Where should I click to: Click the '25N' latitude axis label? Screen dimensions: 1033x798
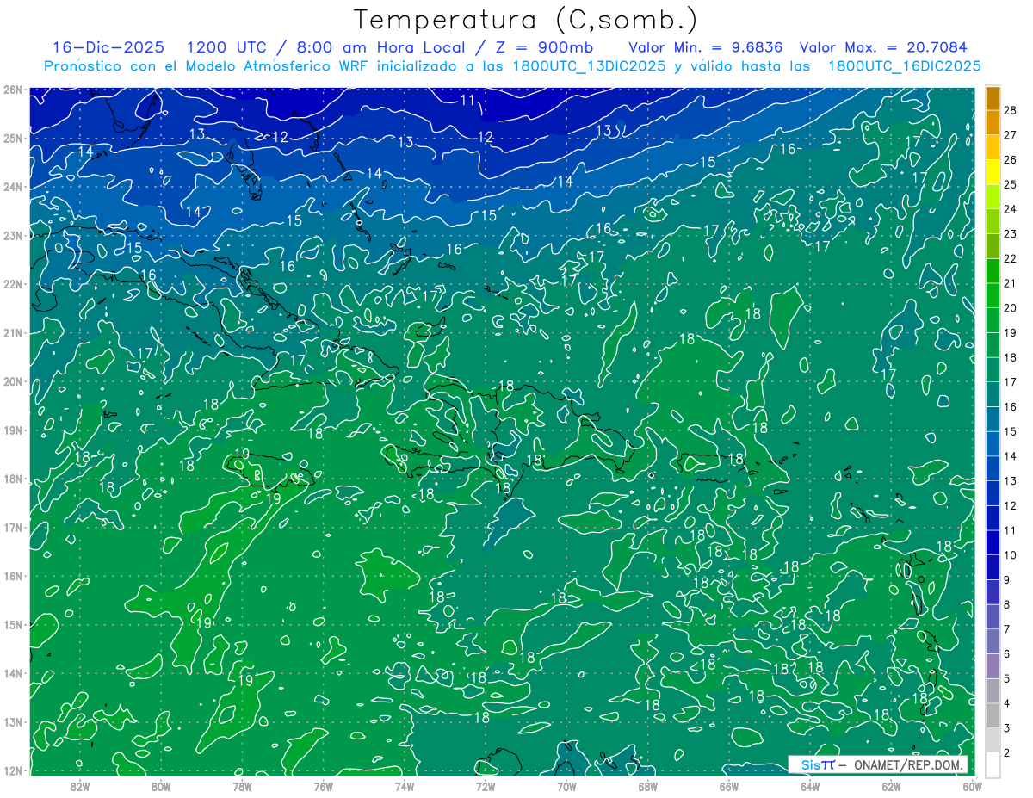coord(12,138)
